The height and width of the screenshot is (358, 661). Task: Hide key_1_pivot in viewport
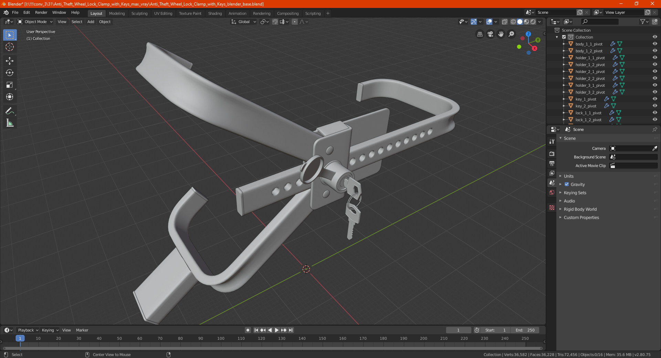[x=655, y=99]
